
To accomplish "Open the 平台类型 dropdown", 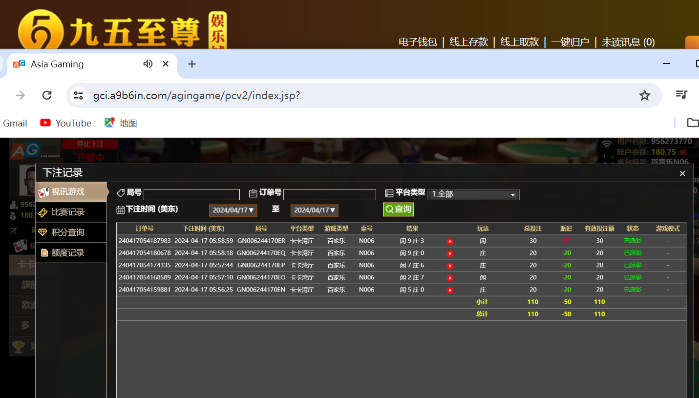I will click(473, 194).
